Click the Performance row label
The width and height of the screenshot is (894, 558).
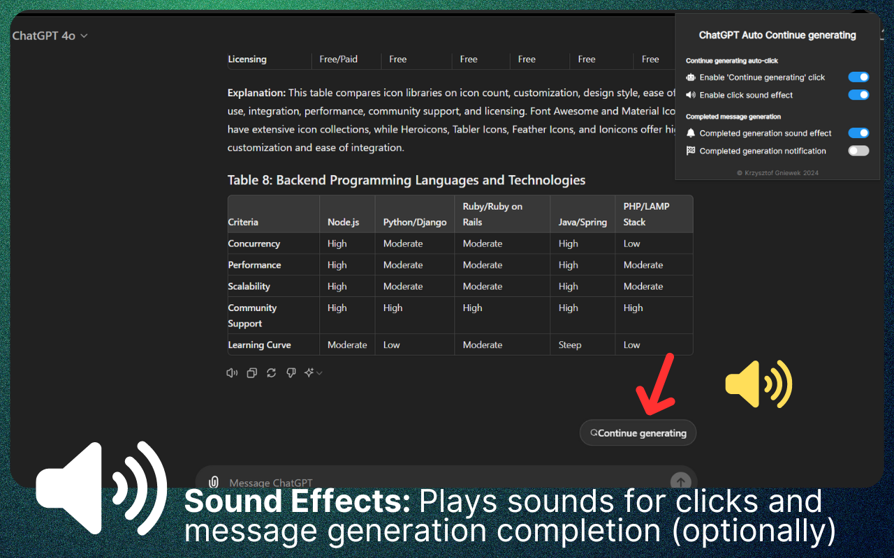click(x=254, y=265)
